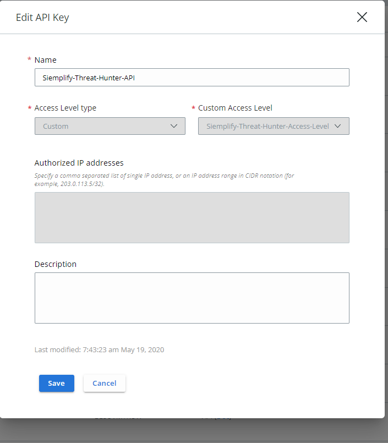This screenshot has width=388, height=443.
Task: Click the chevron on the Custom dropdown
Action: click(x=175, y=126)
